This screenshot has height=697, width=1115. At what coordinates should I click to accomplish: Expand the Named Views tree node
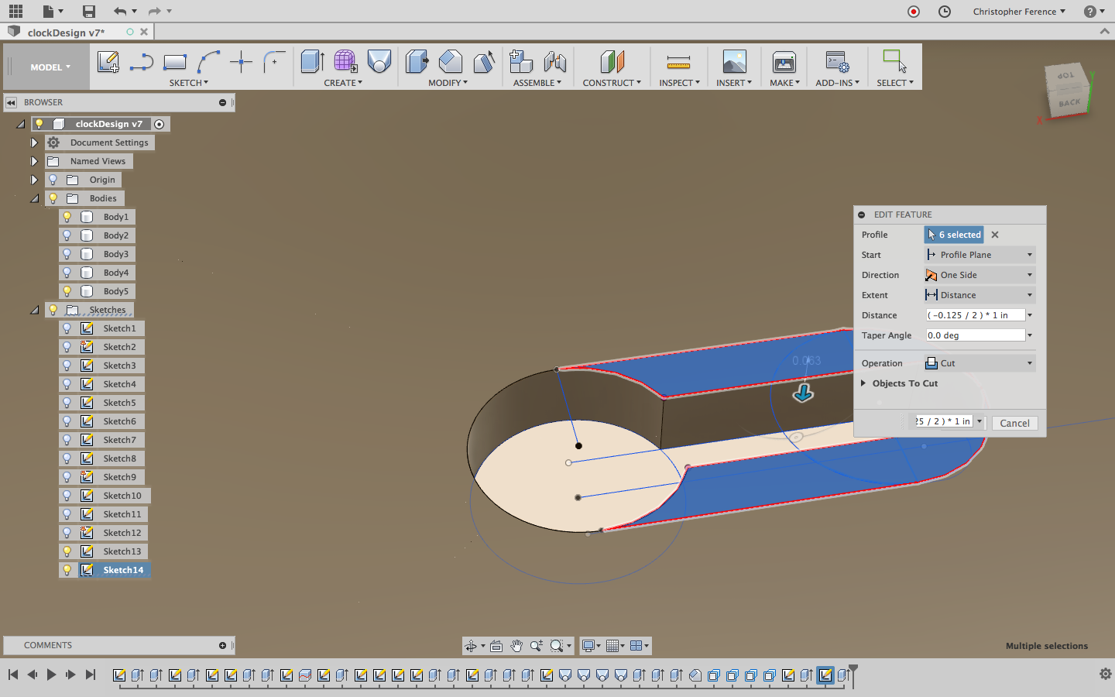[34, 161]
